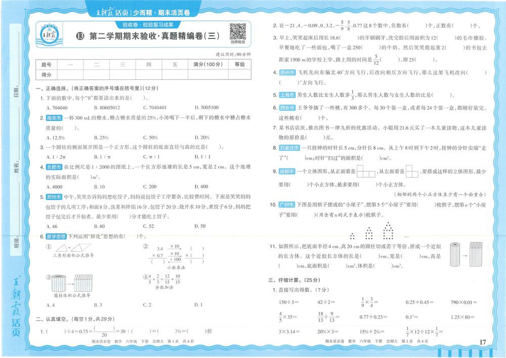
Task: Click the calculation 1.25×80=
Action: point(463,318)
